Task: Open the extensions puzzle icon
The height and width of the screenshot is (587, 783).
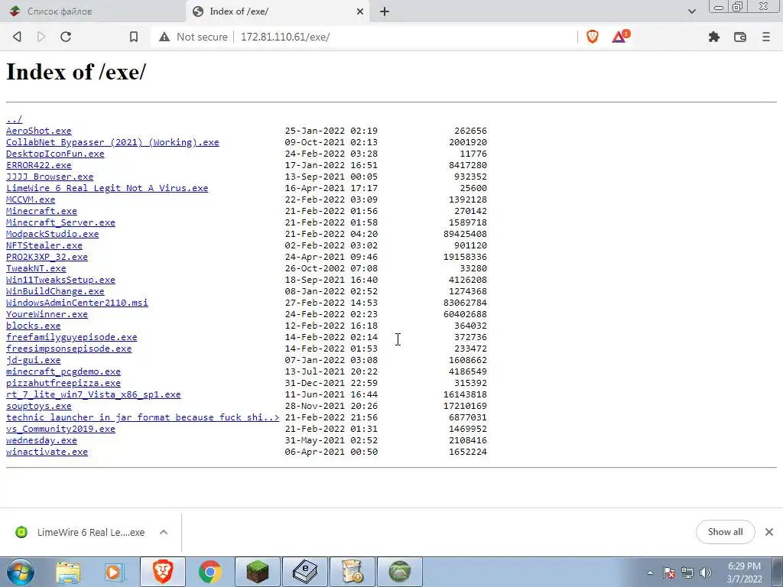Action: pyautogui.click(x=714, y=37)
